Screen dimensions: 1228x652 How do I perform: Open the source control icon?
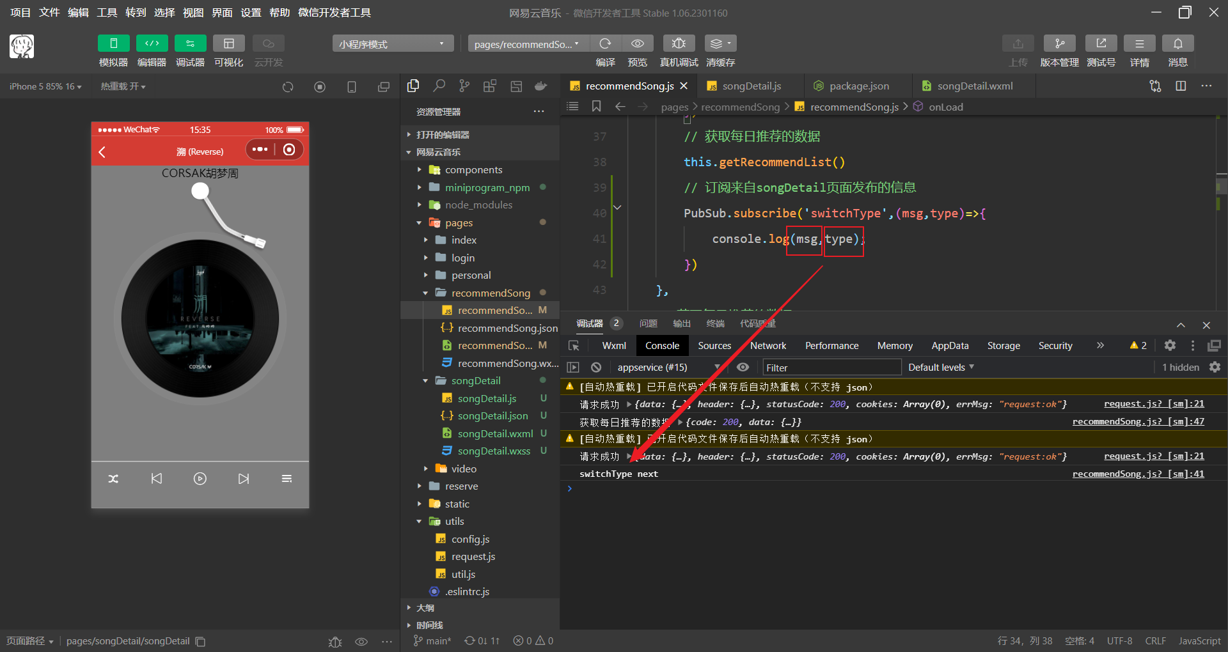[464, 86]
